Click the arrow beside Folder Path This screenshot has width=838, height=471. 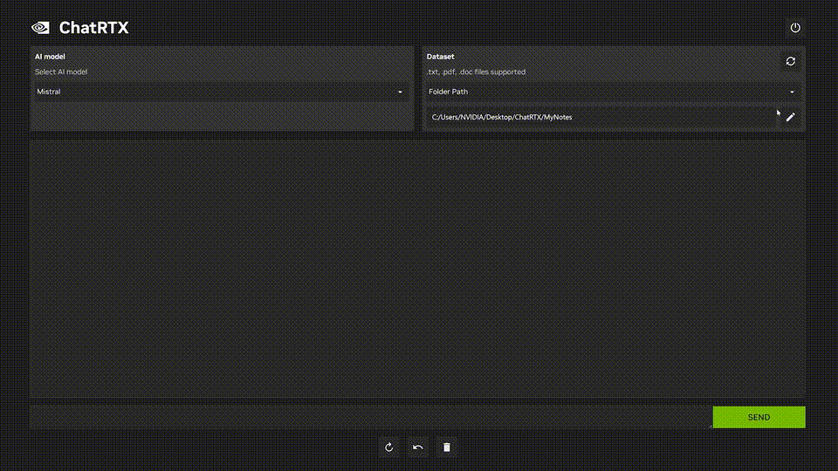[x=792, y=92]
